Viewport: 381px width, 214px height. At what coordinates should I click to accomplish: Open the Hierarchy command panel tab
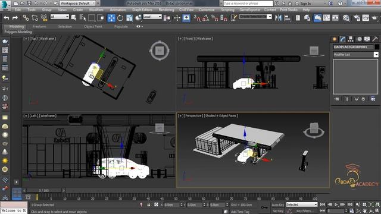click(x=351, y=39)
